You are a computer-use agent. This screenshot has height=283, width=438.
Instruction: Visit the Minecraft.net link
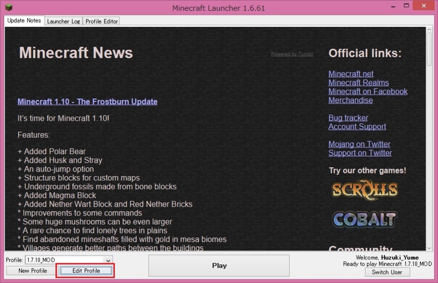351,74
